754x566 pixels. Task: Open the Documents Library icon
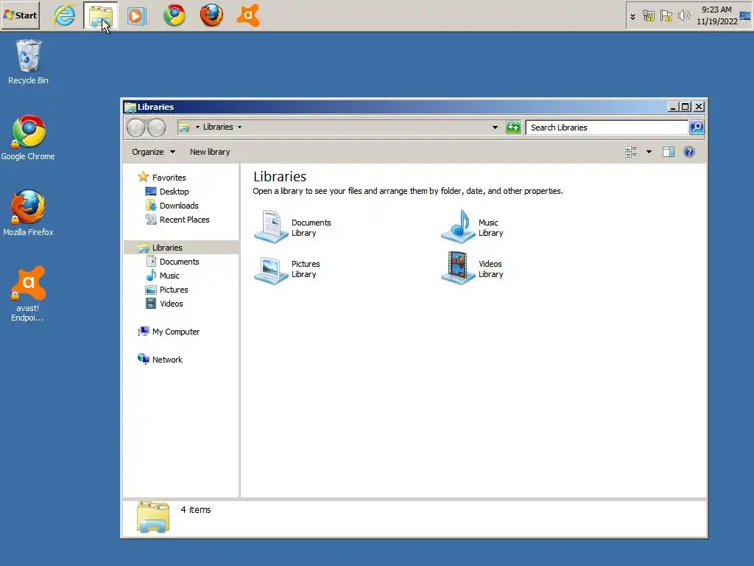(271, 227)
